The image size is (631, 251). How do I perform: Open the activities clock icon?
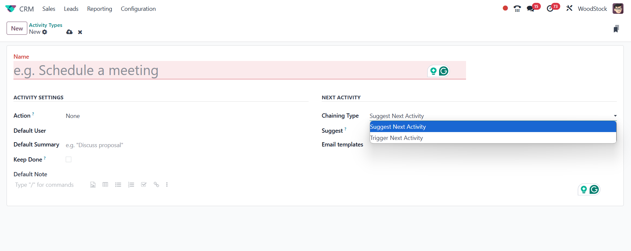(550, 9)
